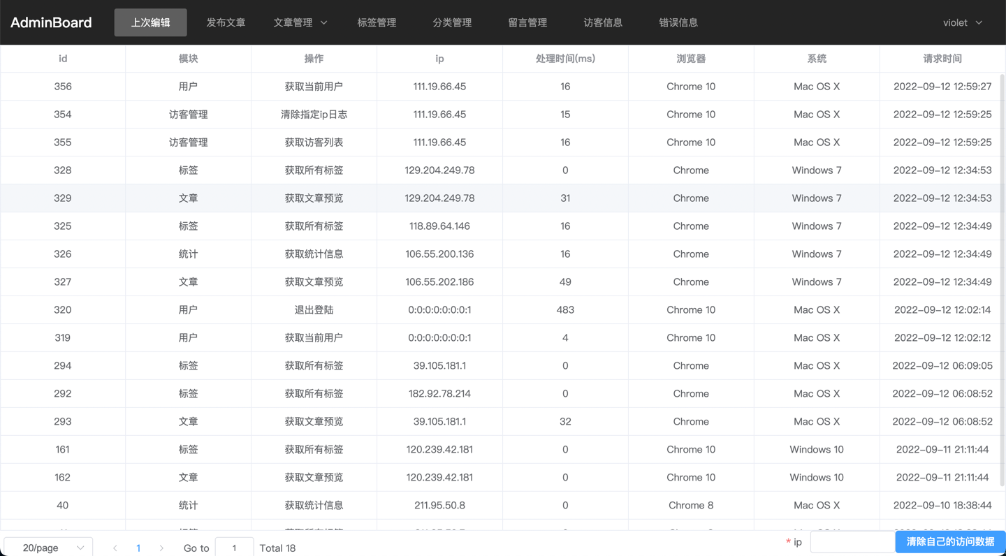Screen dimensions: 1006x556
Task: Click Windows 10 cell in row 161
Action: (x=817, y=450)
